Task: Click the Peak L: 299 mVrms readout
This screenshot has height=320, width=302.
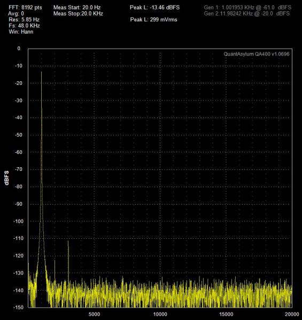Action: click(x=153, y=20)
